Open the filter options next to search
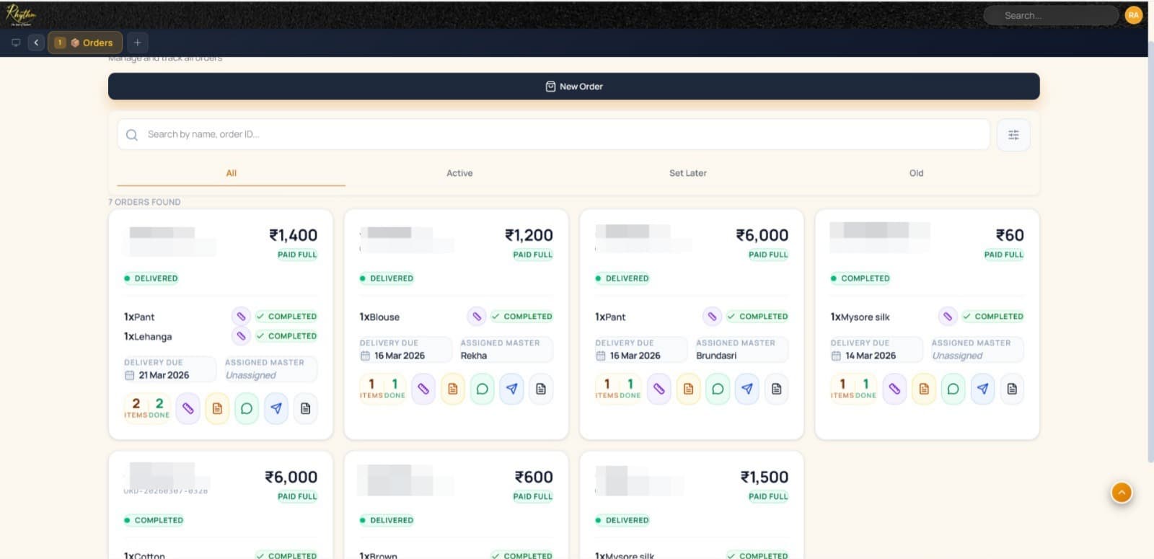The width and height of the screenshot is (1154, 559). point(1013,135)
